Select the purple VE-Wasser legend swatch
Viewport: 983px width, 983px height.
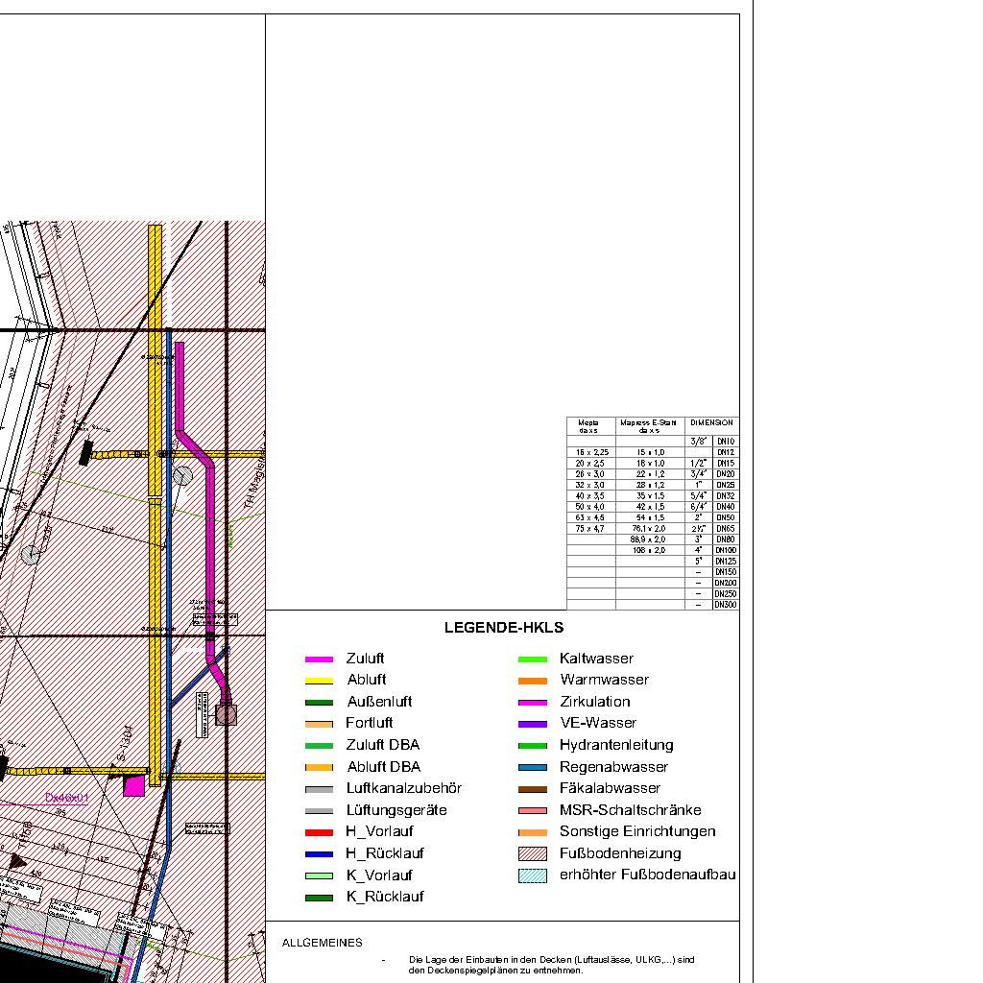[532, 724]
